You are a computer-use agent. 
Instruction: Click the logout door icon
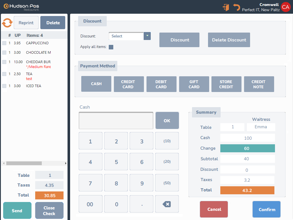tap(226, 7)
